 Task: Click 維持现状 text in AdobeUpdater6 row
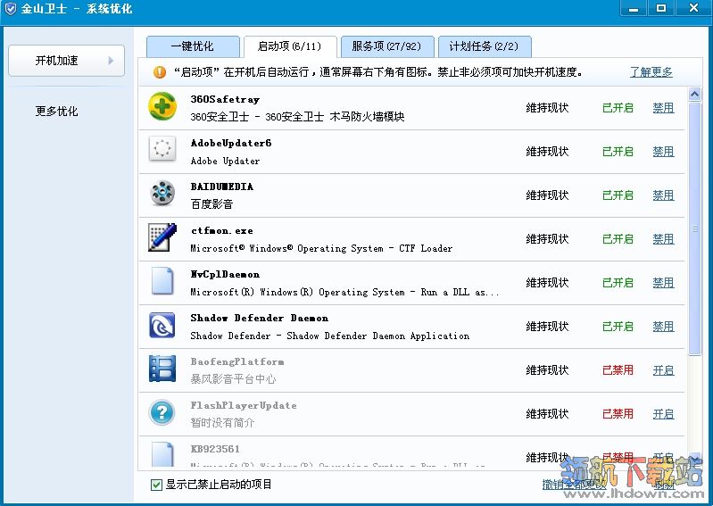(547, 152)
